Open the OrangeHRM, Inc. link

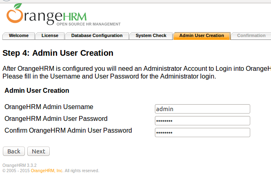coord(47,171)
